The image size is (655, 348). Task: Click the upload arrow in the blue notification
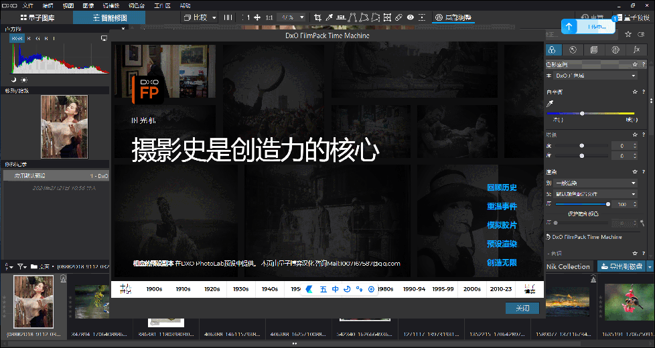[569, 27]
